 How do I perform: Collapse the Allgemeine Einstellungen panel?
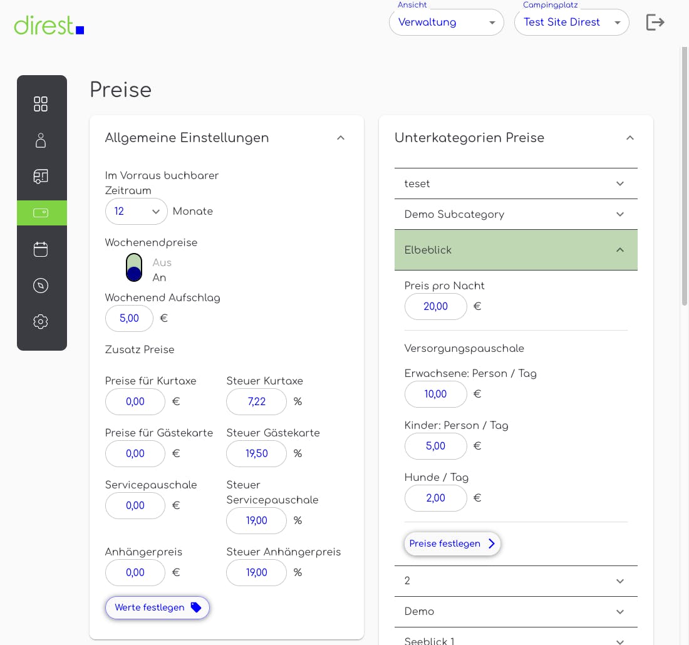pyautogui.click(x=341, y=138)
